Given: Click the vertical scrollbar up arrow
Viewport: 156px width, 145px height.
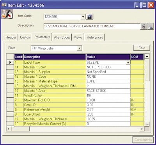Looking at the screenshot, I should [x=147, y=56].
